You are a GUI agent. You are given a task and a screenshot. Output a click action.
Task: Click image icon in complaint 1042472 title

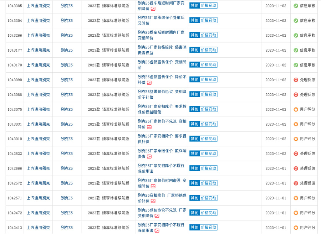click(x=157, y=216)
